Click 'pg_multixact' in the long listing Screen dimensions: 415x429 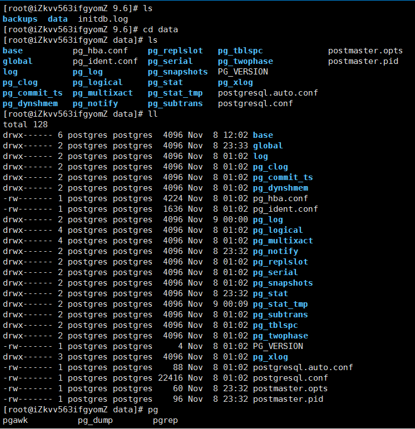point(283,241)
